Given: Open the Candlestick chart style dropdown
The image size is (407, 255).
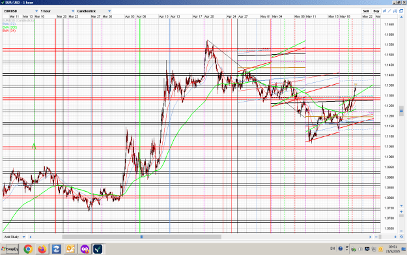Looking at the screenshot, I should pyautogui.click(x=94, y=11).
